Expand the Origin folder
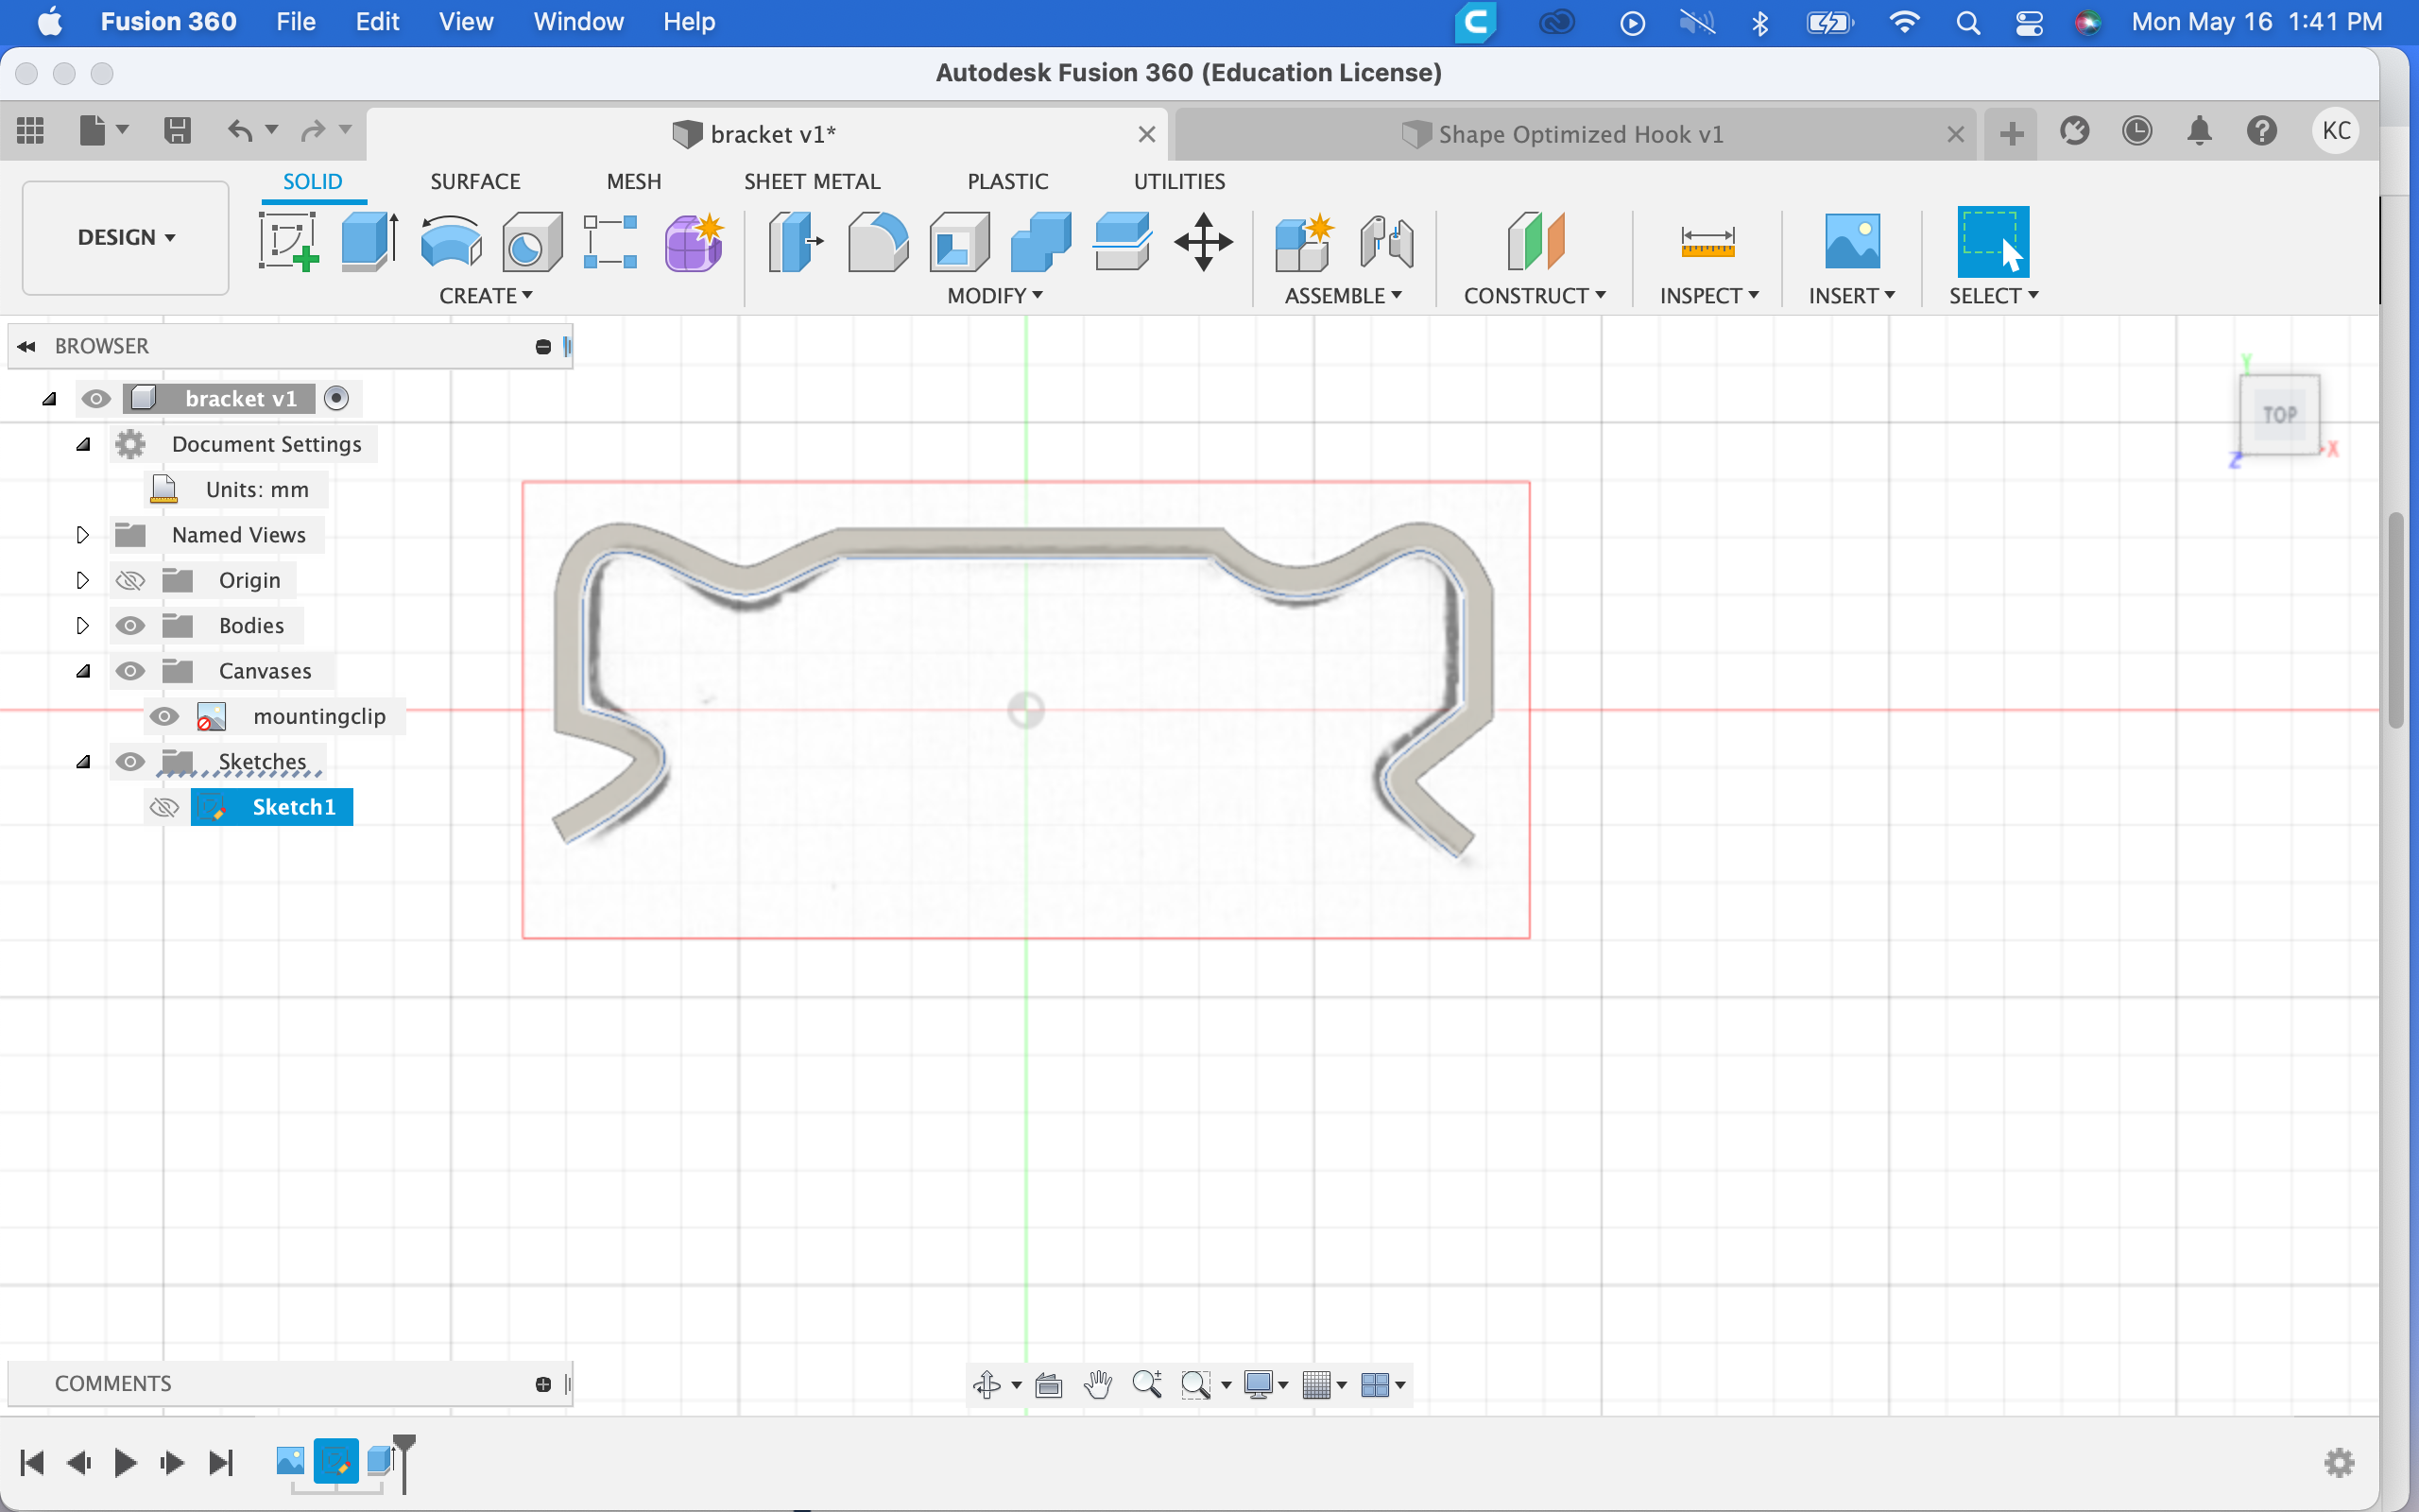Screen dimensions: 2419x1512 pos(82,578)
